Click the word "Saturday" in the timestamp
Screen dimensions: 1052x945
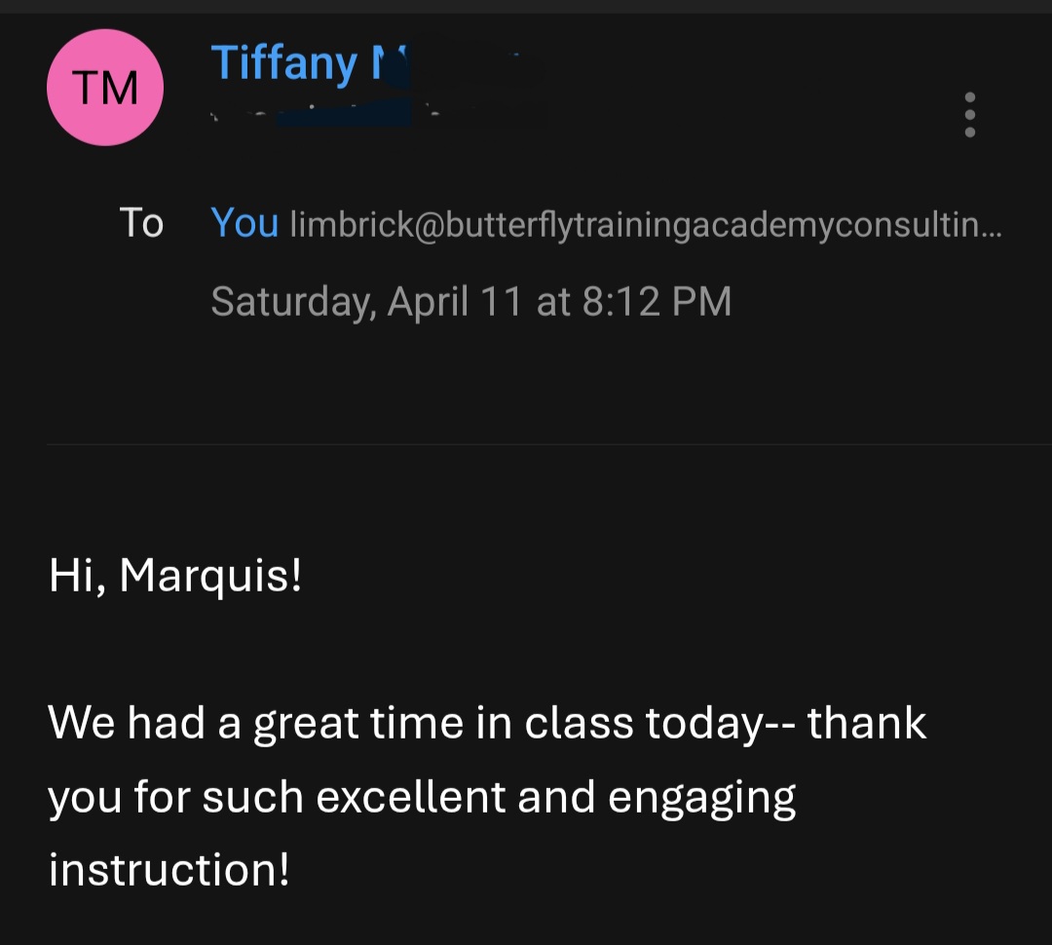(x=292, y=302)
